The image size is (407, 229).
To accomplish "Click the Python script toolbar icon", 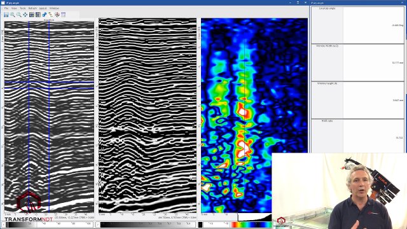I will point(45,15).
